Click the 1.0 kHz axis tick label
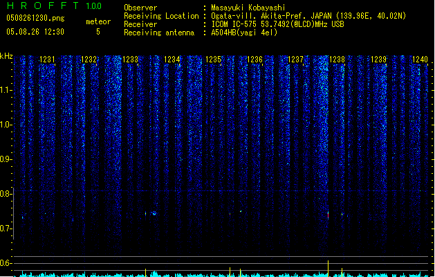This screenshot has height=277, width=435. (5, 125)
